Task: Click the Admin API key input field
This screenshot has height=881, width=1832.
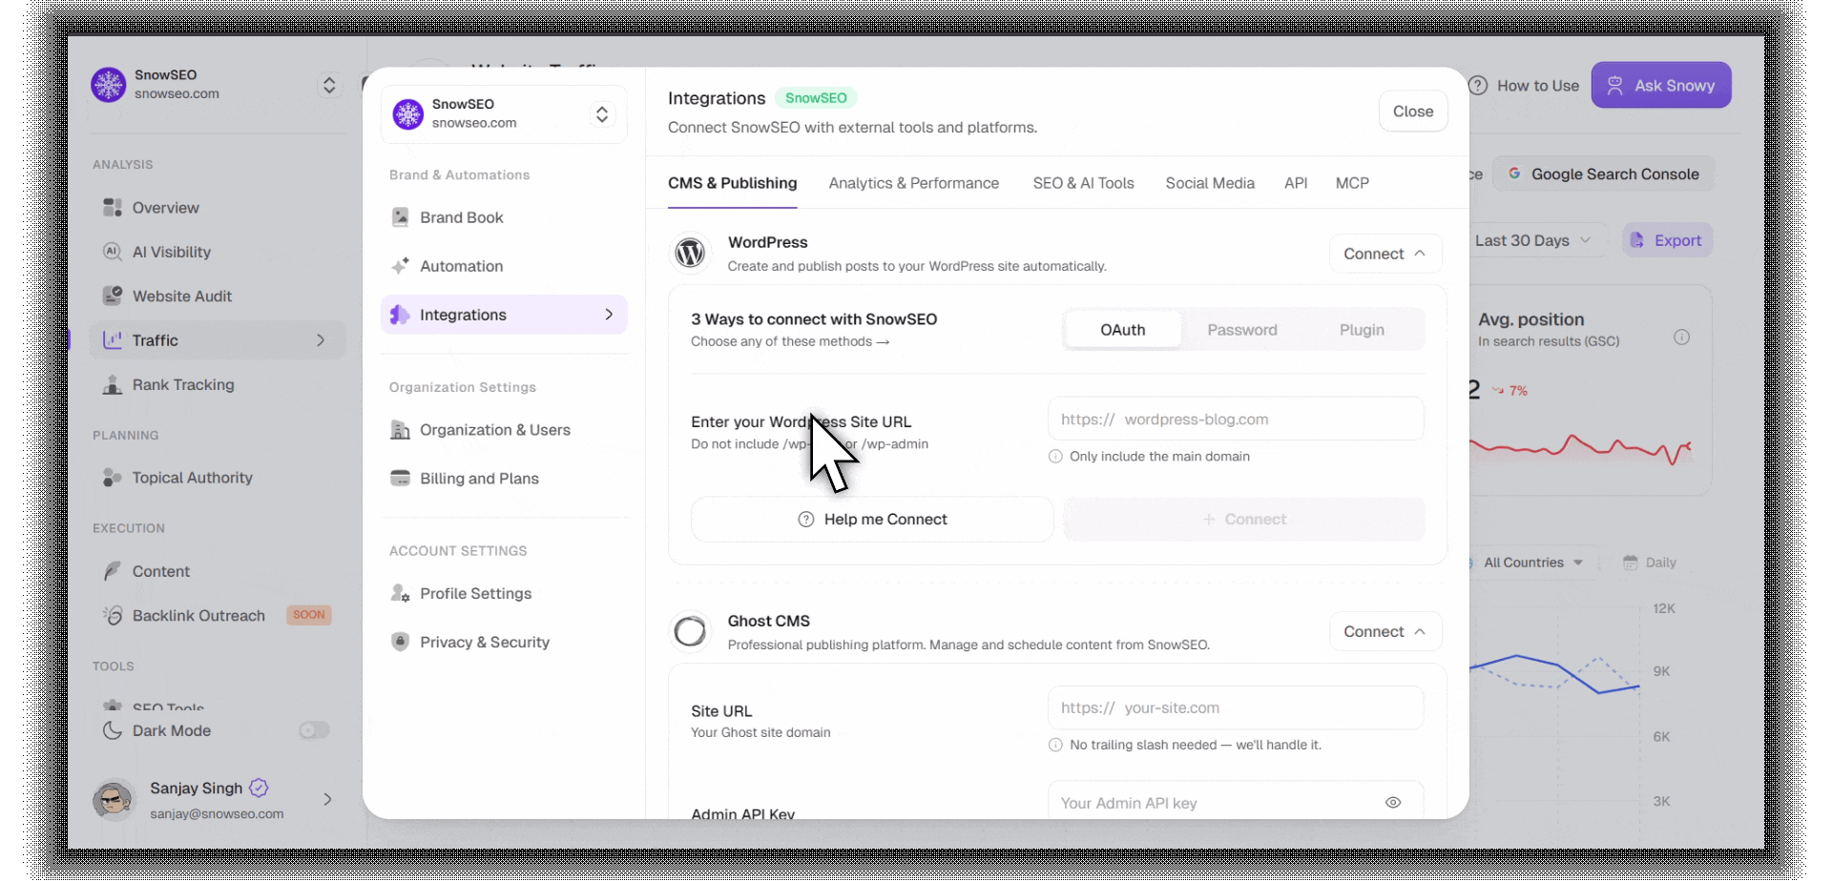Action: 1236,801
